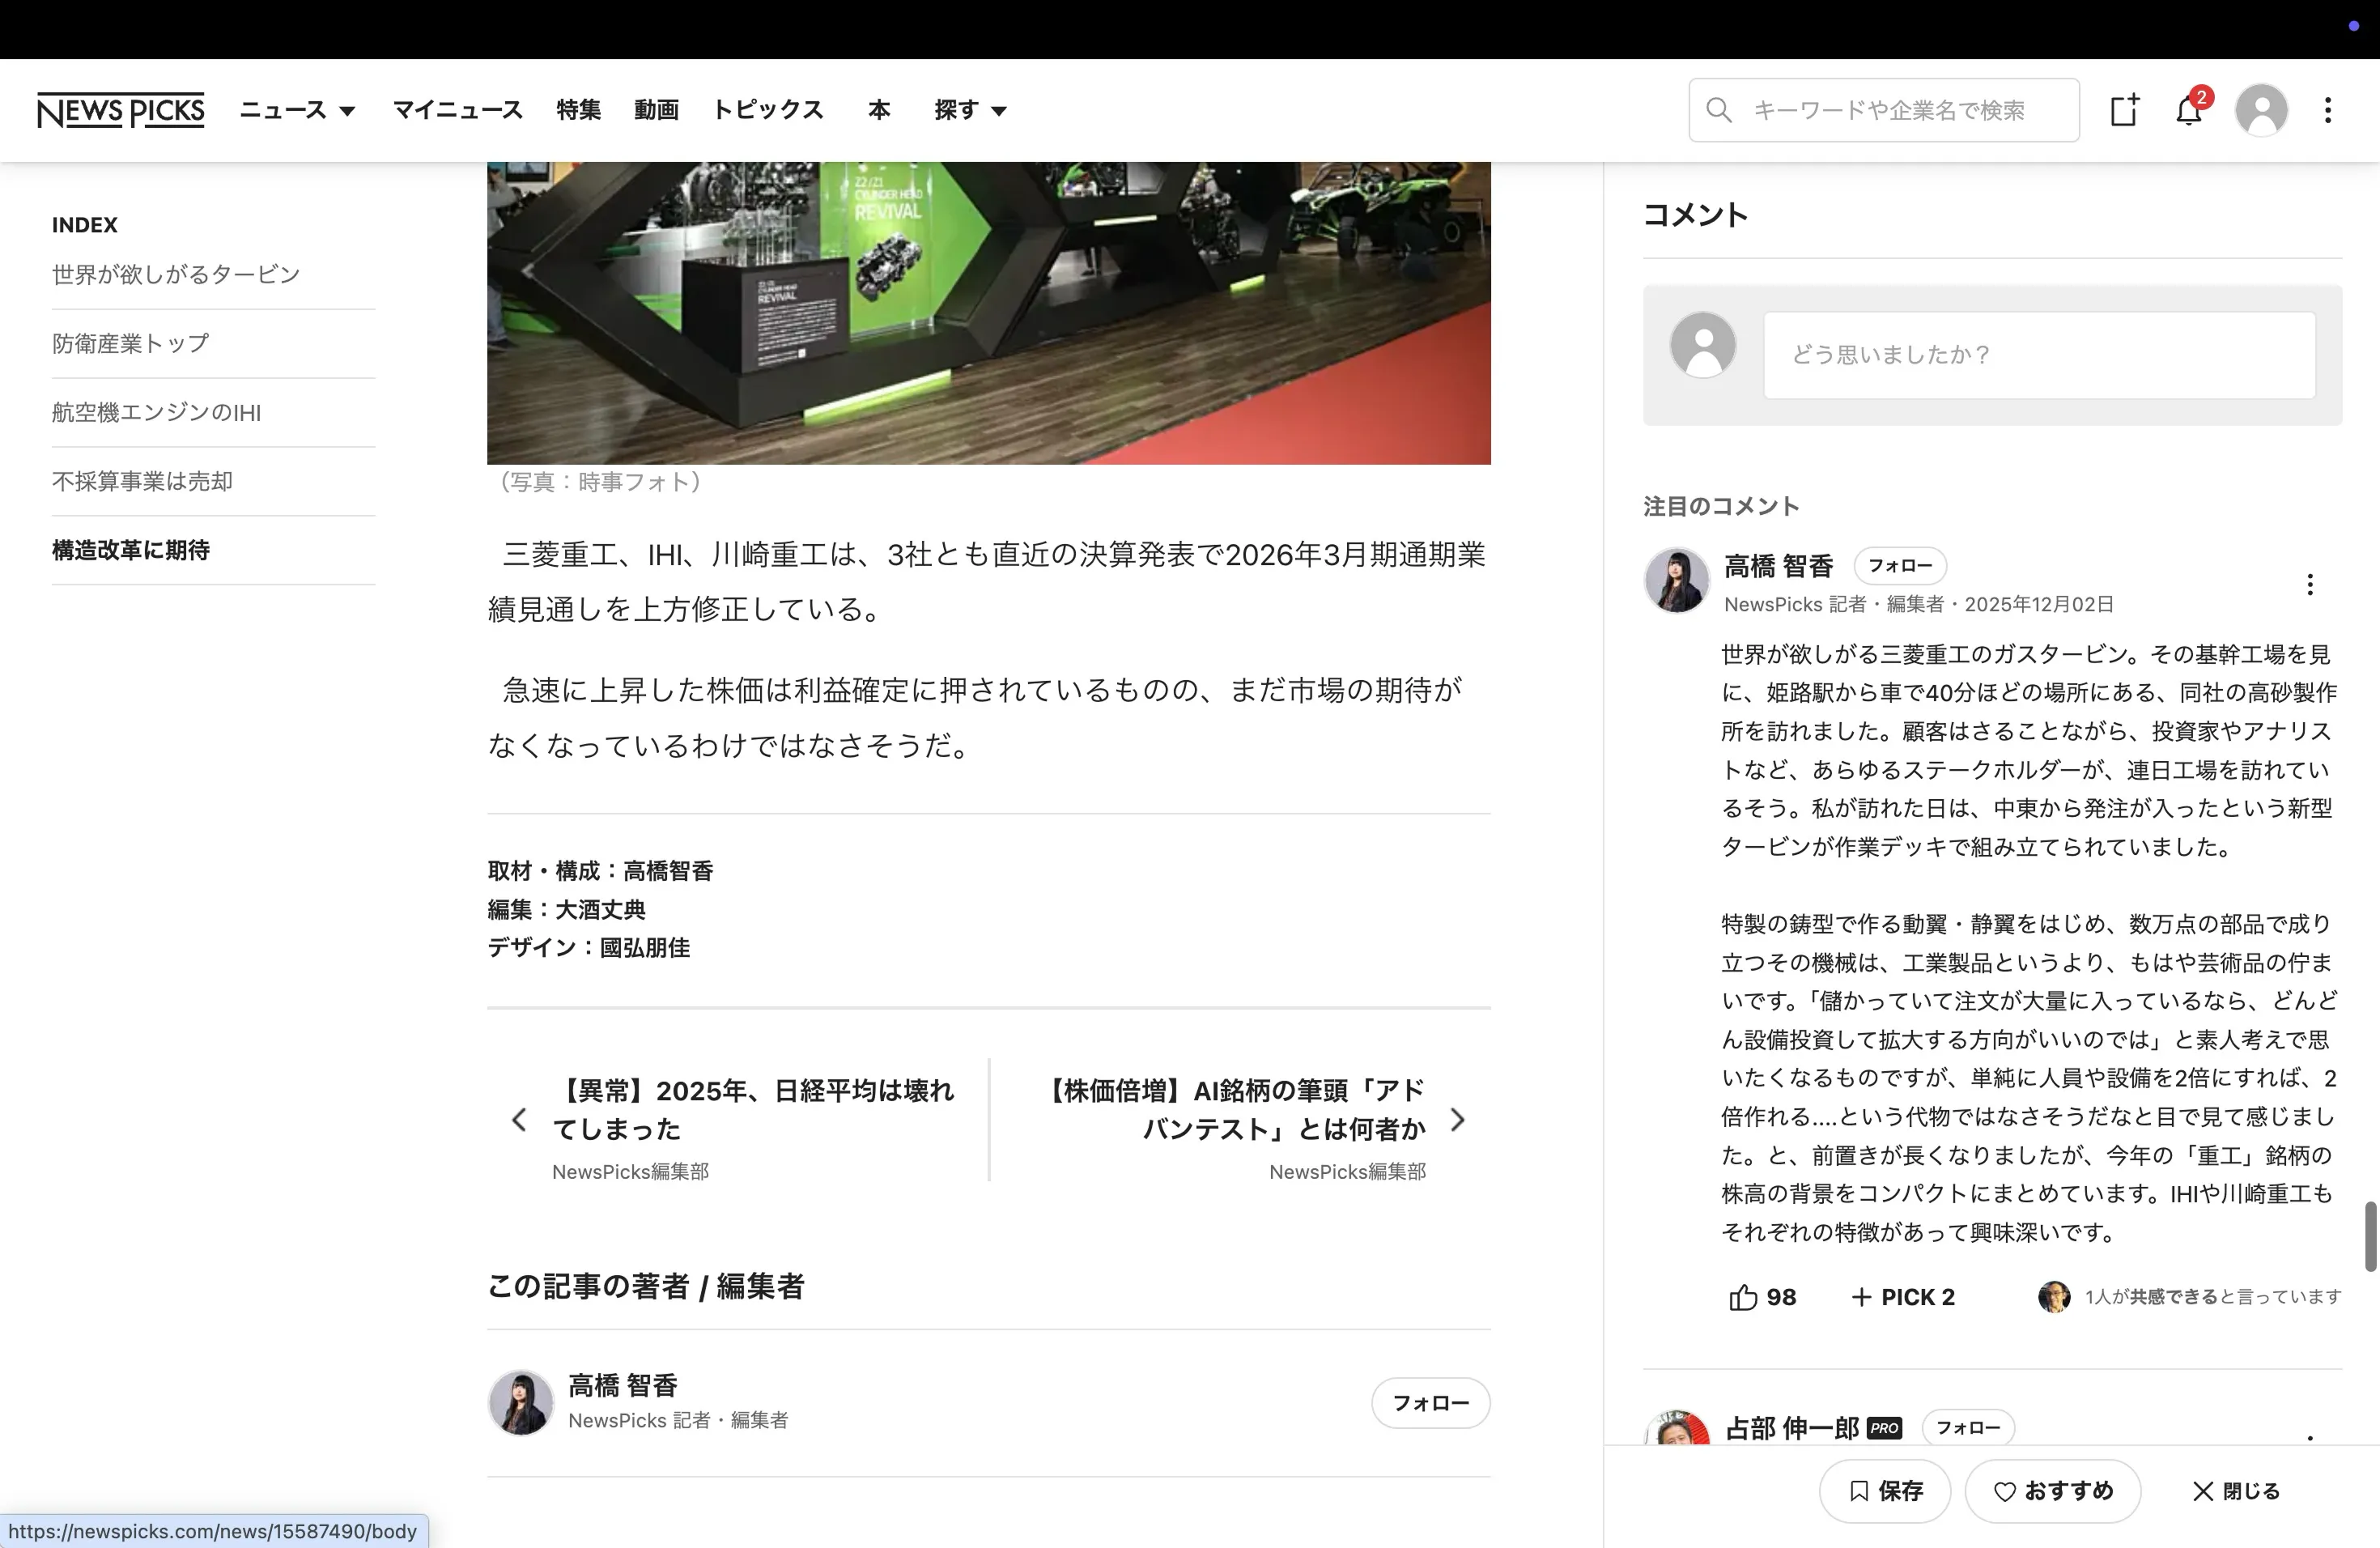Go to previous article 日経平均は壊れてしまった
This screenshot has width=2380, height=1548.
click(x=753, y=1109)
